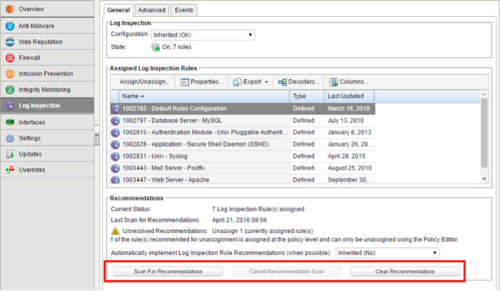Open Decoders from the rules toolbar
500x291 pixels.
point(299,82)
